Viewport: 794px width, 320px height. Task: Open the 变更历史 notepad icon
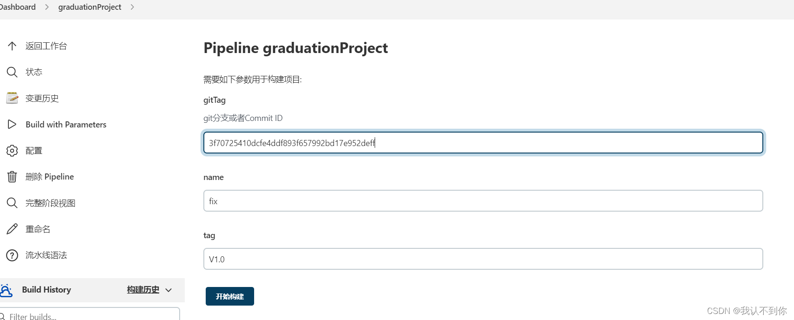12,98
